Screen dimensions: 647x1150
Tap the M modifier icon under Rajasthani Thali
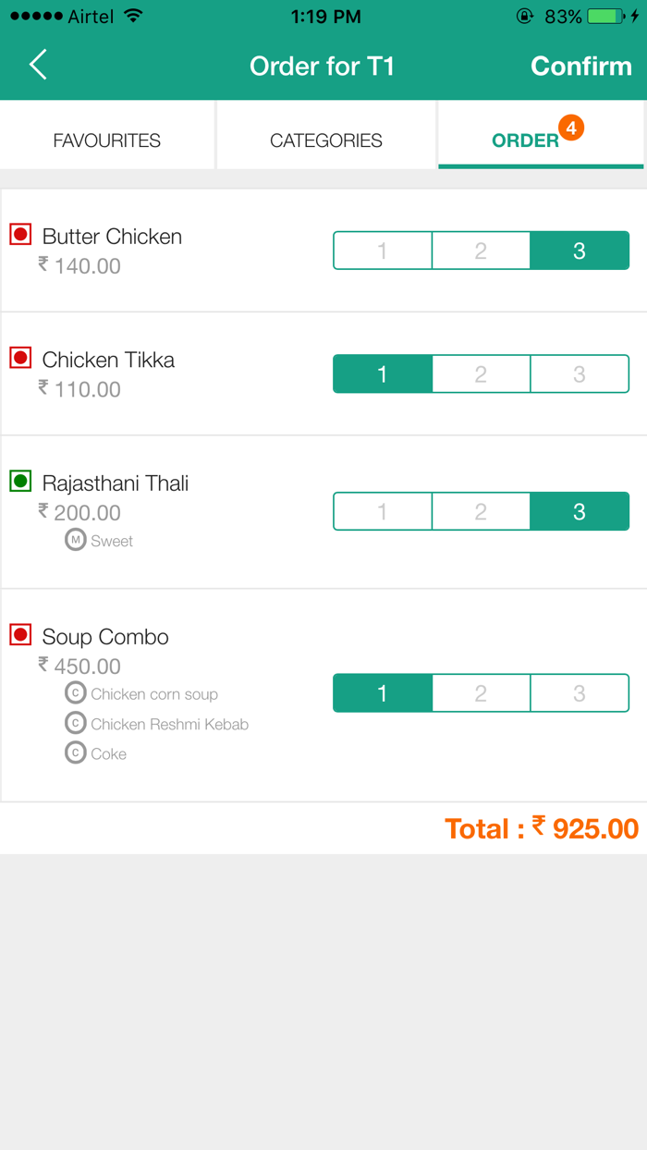point(75,540)
